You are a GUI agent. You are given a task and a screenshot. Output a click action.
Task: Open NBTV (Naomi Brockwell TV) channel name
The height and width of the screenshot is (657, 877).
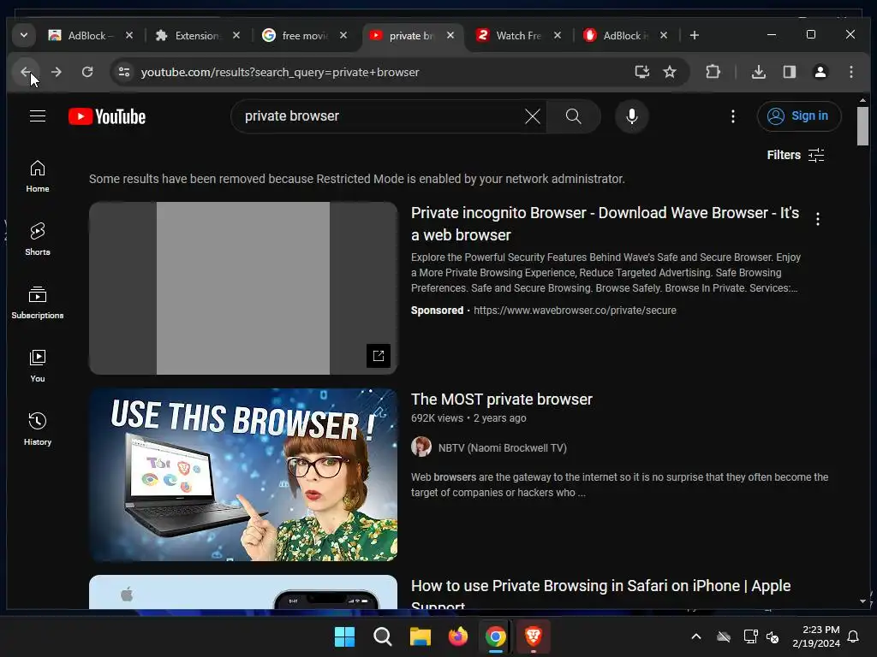coord(502,447)
